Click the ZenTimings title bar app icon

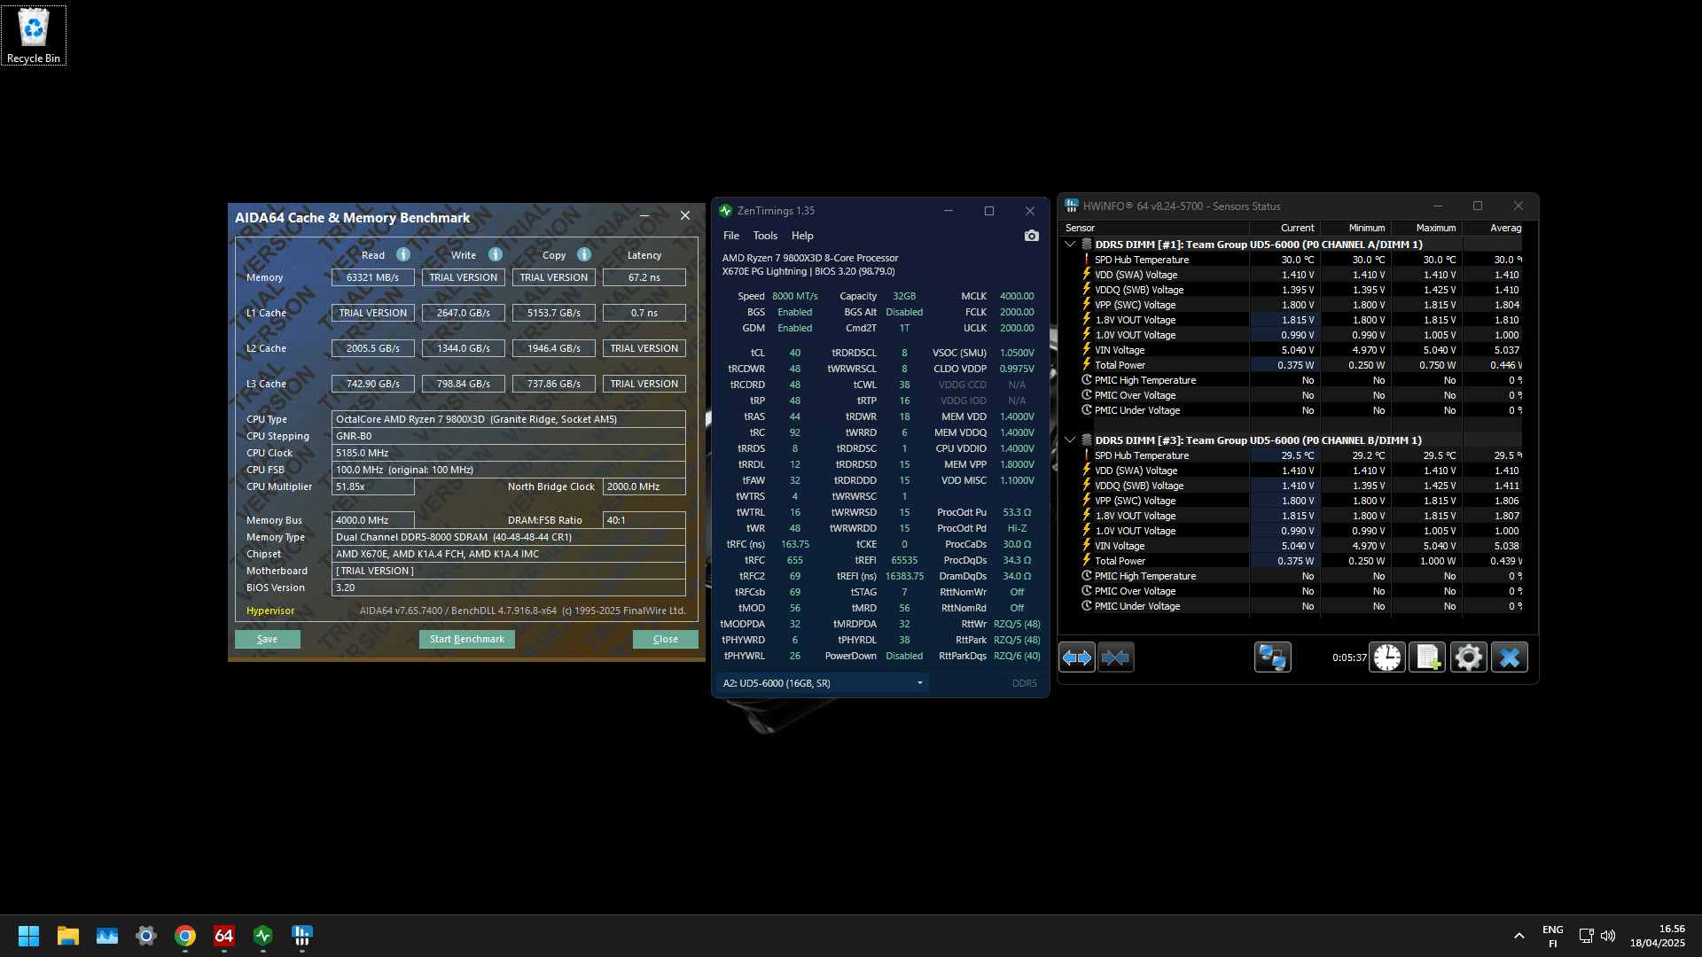(x=726, y=211)
